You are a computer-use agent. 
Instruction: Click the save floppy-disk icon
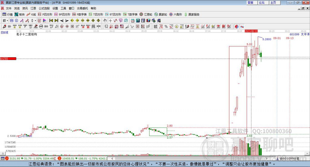pos(148,21)
